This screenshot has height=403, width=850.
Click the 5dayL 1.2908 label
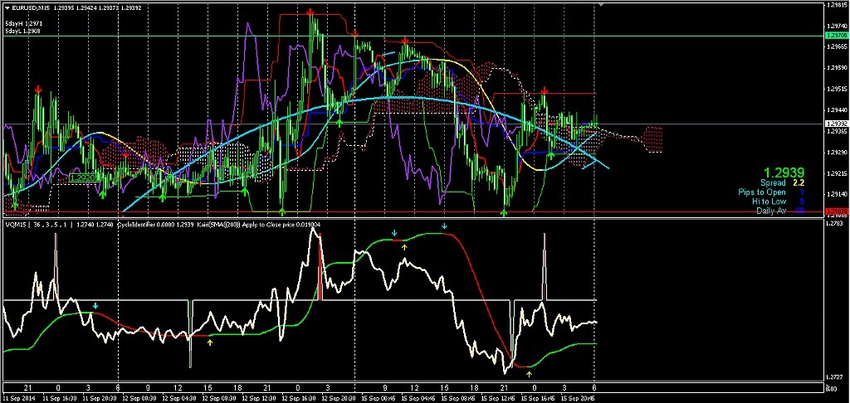point(24,32)
